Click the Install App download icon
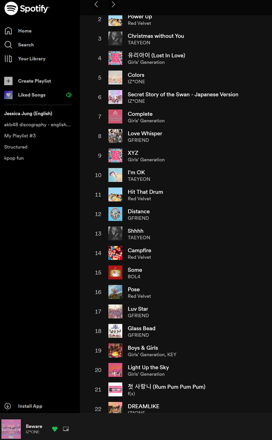 (8, 406)
